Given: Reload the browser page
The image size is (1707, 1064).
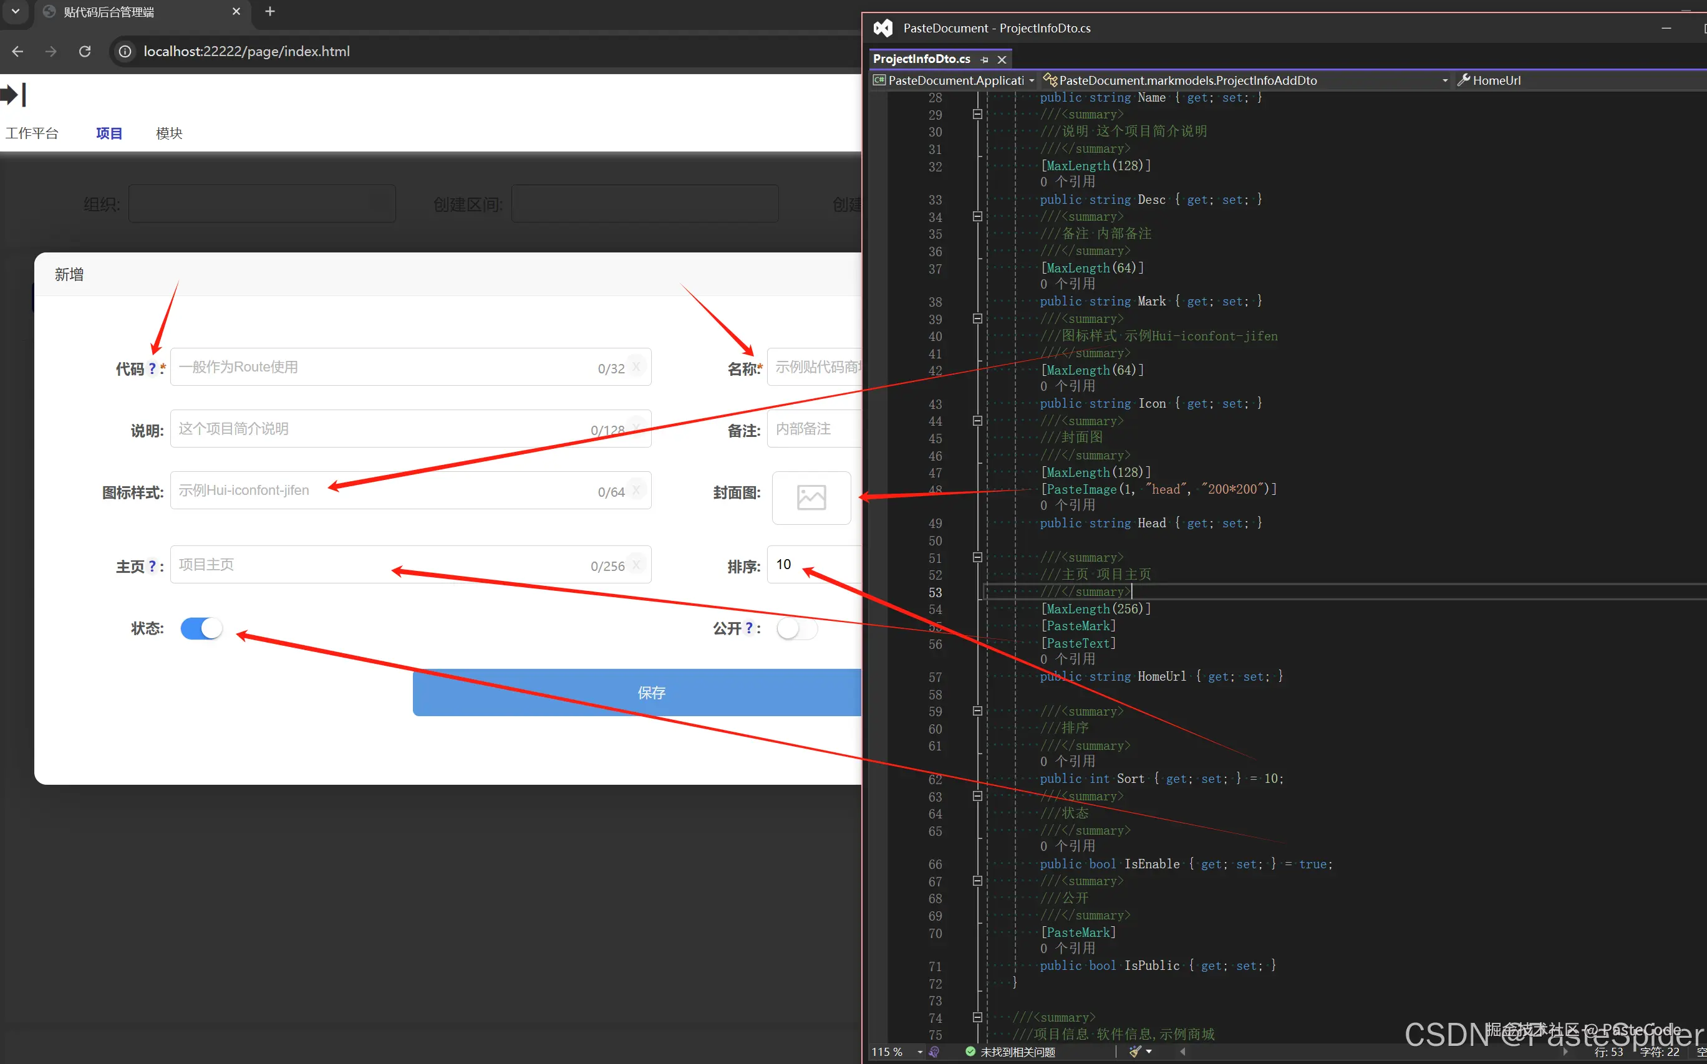Looking at the screenshot, I should [x=84, y=51].
